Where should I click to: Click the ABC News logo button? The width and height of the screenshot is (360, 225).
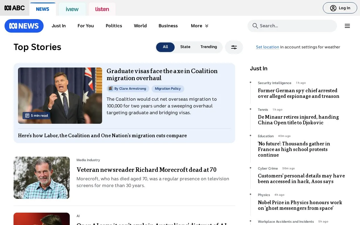[x=24, y=26]
